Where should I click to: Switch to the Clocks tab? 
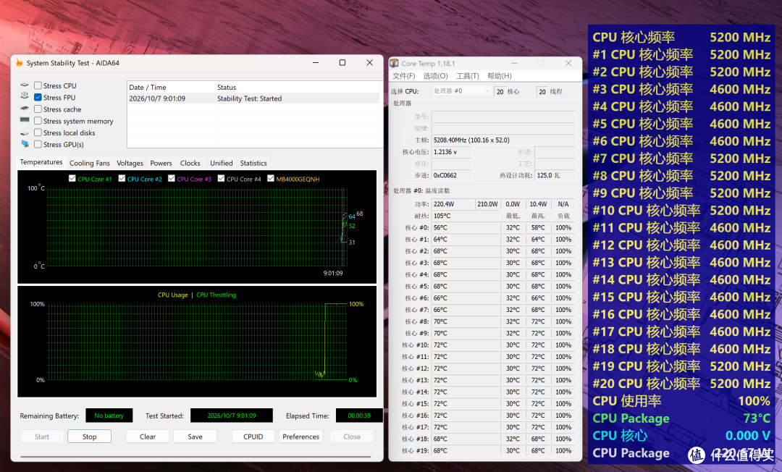[x=190, y=163]
